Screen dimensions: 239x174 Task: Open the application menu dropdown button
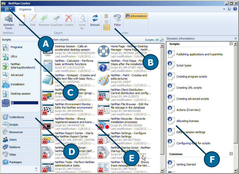(8, 9)
